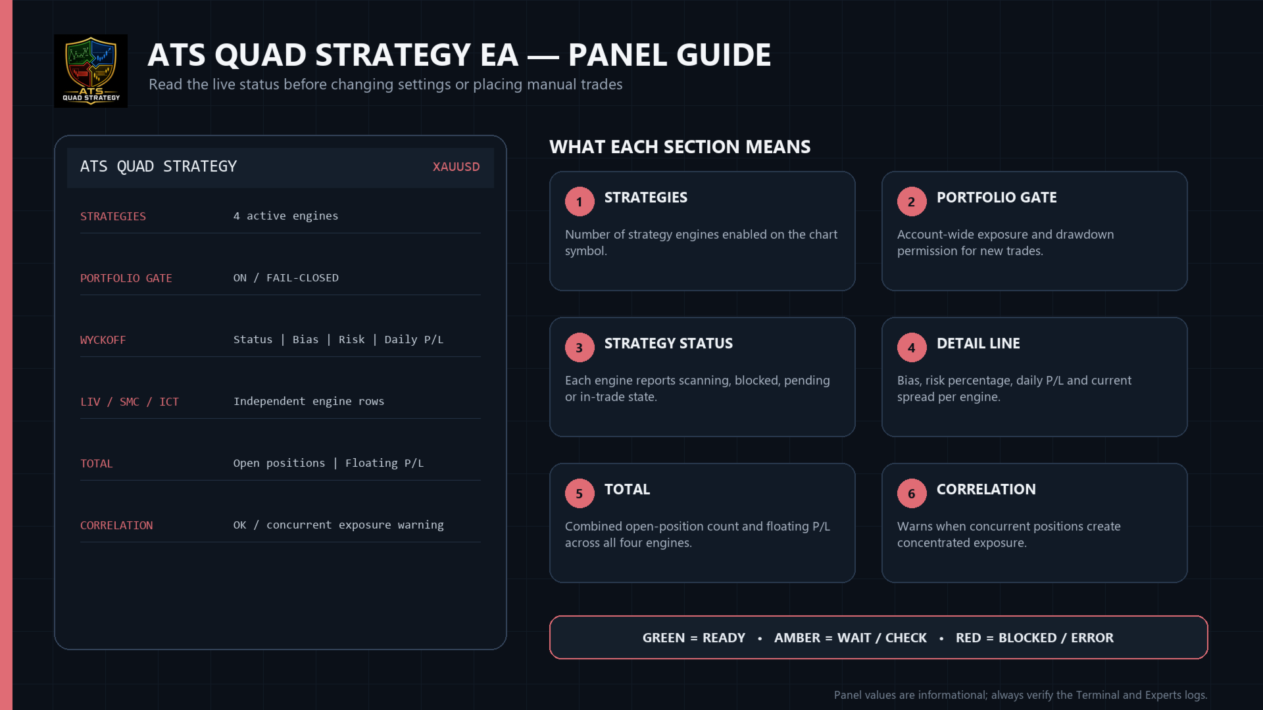Select the LIV / SMC / ICT row
1263x710 pixels.
280,402
